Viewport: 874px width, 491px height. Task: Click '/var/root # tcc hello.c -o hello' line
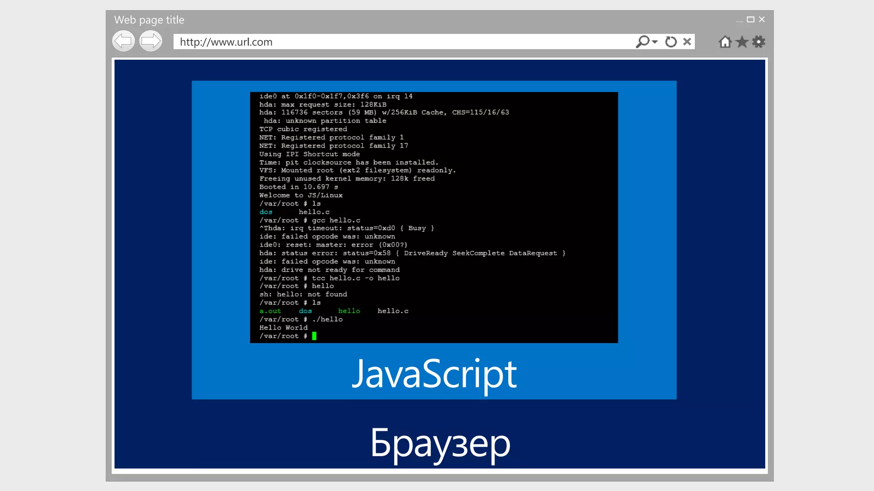coord(329,278)
